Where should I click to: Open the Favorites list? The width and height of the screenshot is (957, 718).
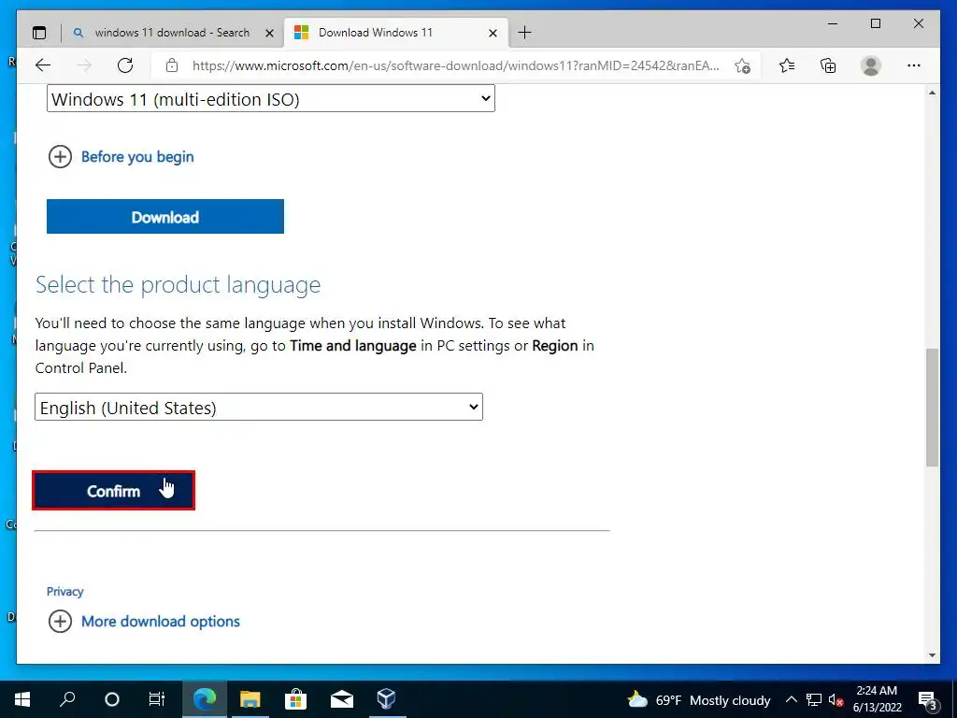pyautogui.click(x=787, y=65)
